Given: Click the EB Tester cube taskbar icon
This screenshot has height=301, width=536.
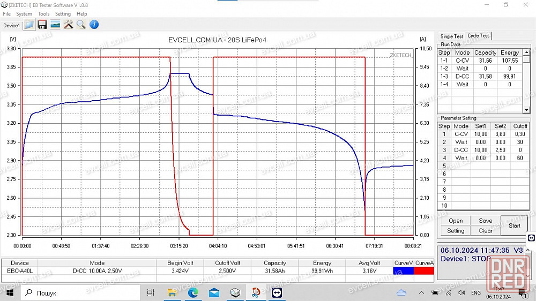Looking at the screenshot, I should pos(235,293).
